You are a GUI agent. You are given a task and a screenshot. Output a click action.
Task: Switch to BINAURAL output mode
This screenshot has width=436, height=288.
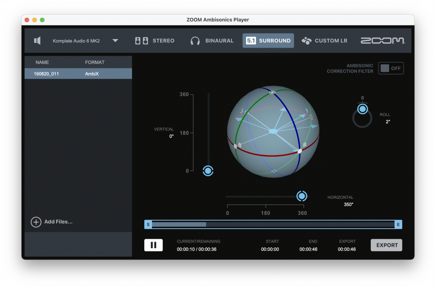point(212,41)
